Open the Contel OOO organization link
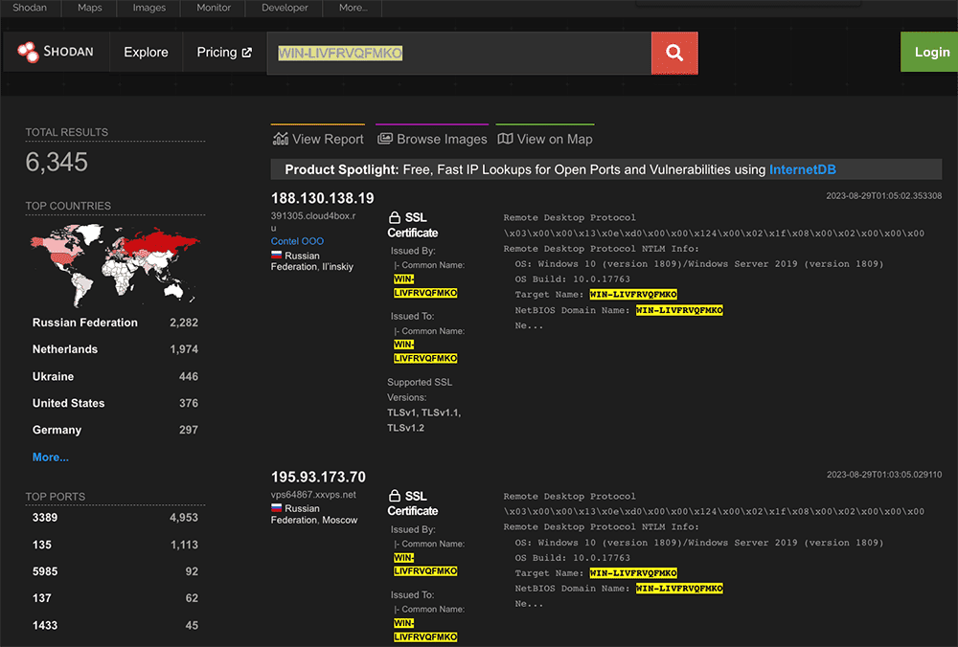The width and height of the screenshot is (958, 647). pyautogui.click(x=297, y=242)
